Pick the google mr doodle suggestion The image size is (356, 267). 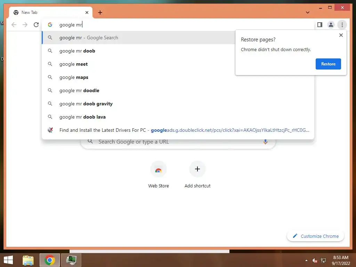click(x=178, y=90)
